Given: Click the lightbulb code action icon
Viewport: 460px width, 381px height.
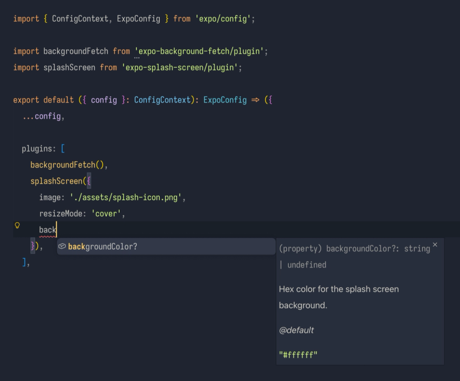Looking at the screenshot, I should [x=17, y=225].
